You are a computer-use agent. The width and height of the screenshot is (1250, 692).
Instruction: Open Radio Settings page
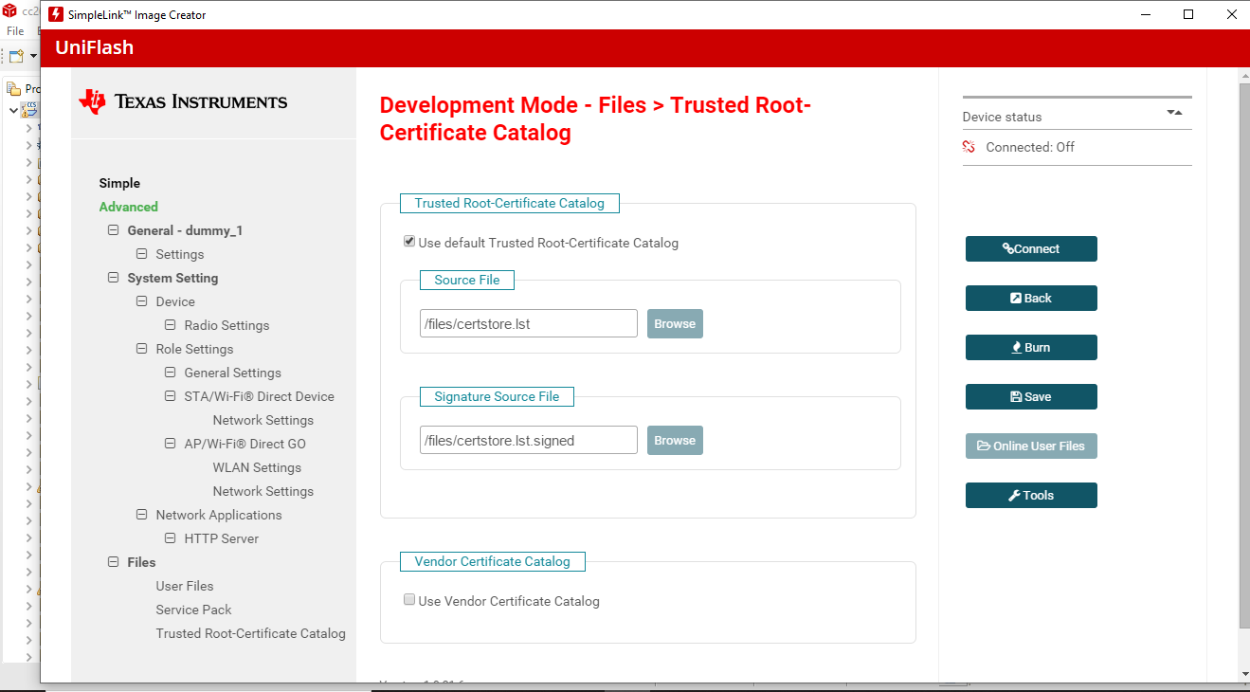[x=226, y=325]
